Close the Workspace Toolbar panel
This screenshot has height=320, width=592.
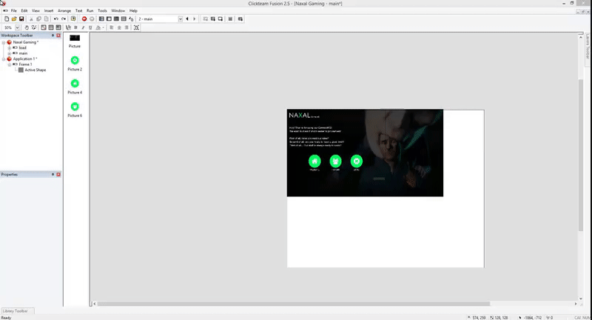58,36
